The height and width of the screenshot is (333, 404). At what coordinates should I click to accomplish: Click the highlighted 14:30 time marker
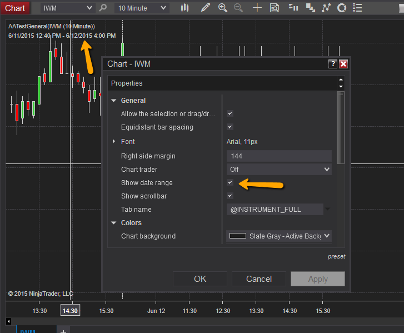70,311
